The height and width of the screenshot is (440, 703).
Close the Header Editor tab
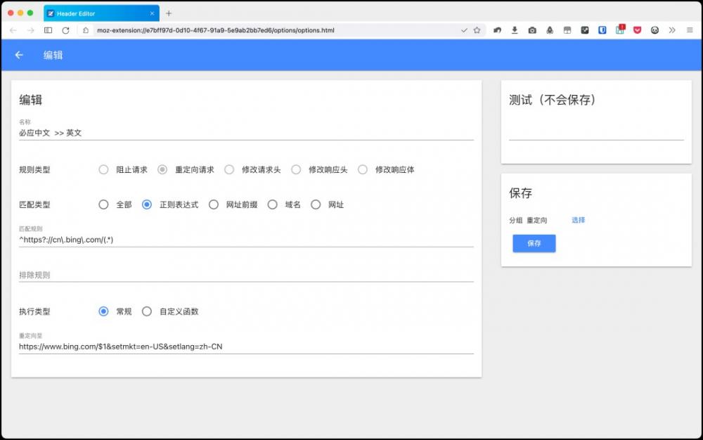coord(152,13)
